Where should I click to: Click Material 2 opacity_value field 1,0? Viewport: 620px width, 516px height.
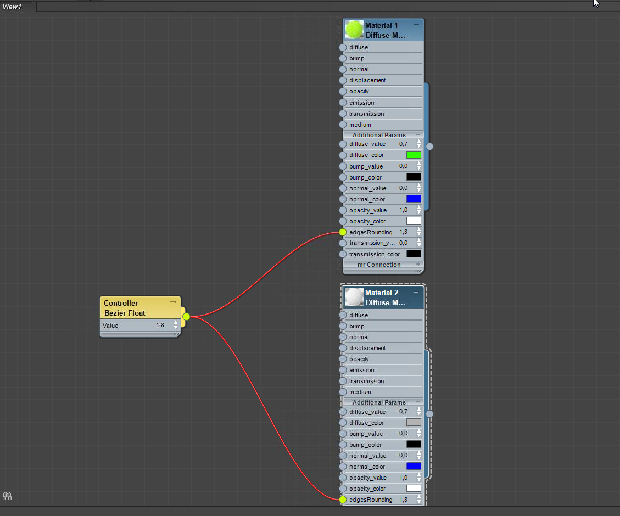pos(403,478)
